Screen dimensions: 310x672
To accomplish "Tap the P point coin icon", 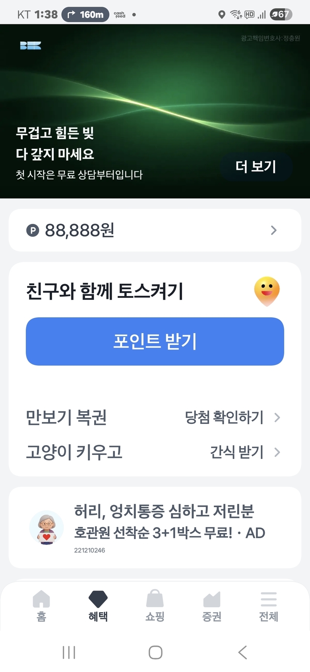I will pos(32,230).
